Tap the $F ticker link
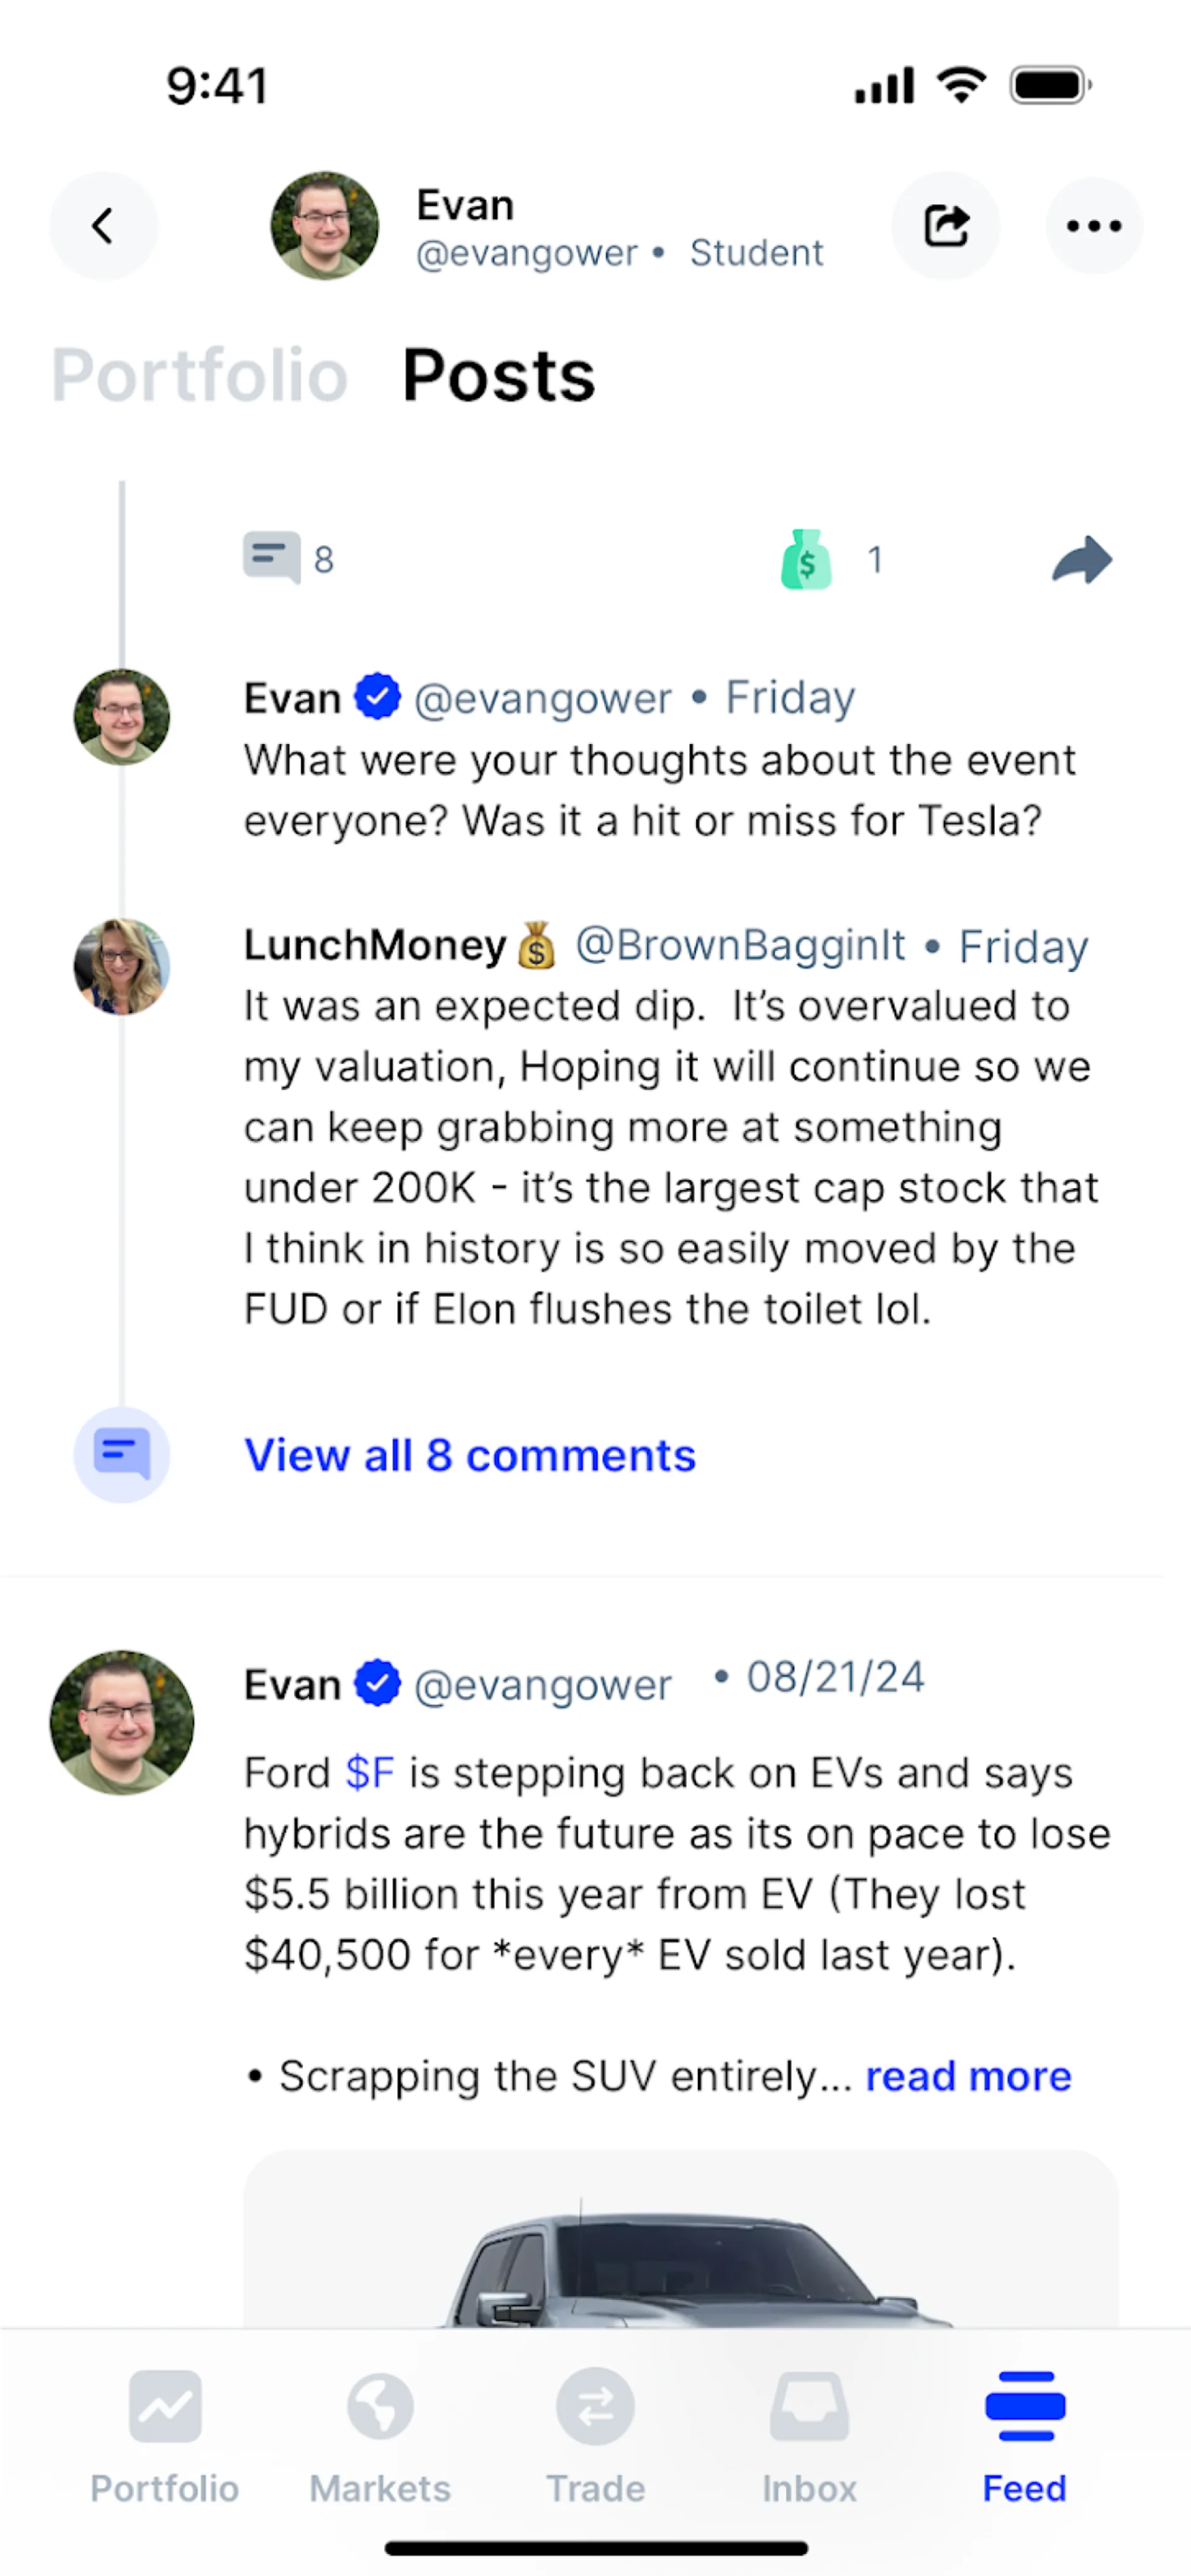The width and height of the screenshot is (1191, 2576). pyautogui.click(x=369, y=1773)
